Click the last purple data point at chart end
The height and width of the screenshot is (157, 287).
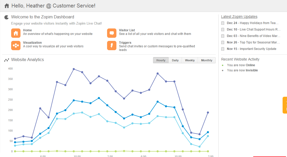(x=208, y=113)
